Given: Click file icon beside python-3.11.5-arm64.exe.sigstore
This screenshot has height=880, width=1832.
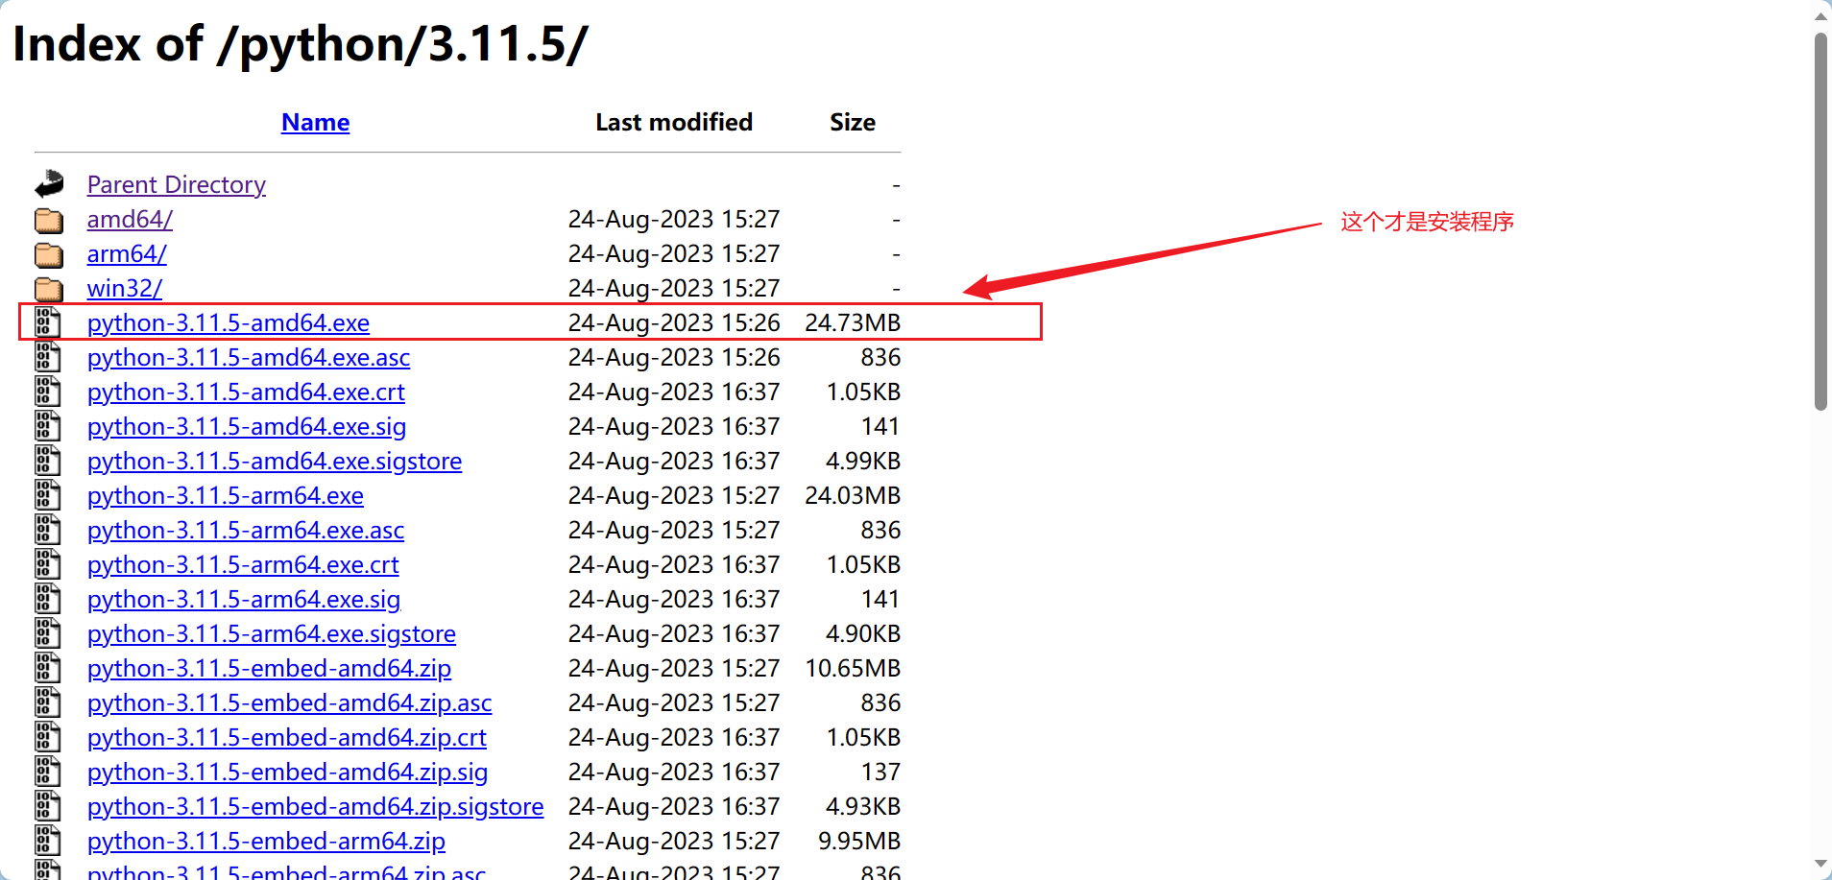Looking at the screenshot, I should click(48, 633).
